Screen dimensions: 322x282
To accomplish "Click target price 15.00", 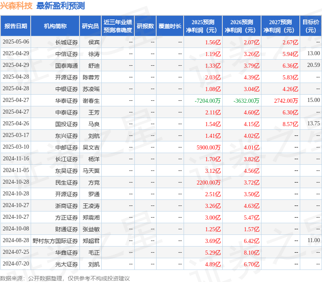I will 314,100.
